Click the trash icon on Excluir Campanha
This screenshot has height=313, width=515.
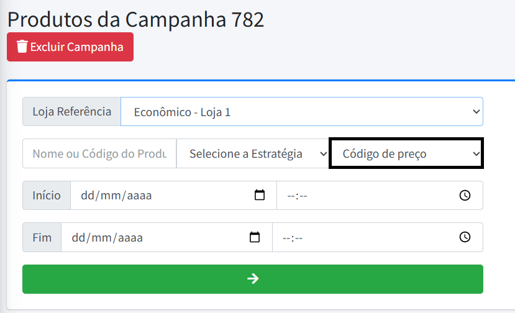(22, 47)
